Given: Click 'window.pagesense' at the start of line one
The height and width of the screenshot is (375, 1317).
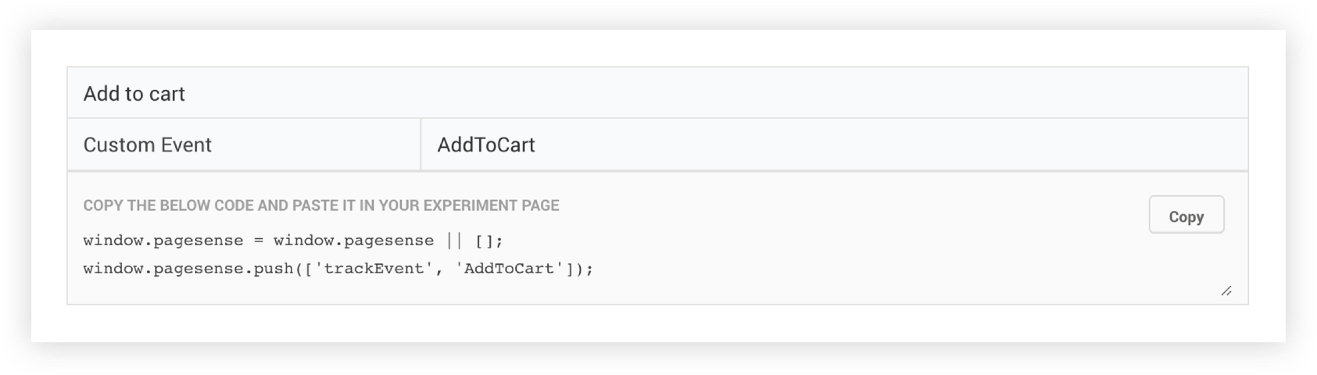Looking at the screenshot, I should [x=163, y=241].
